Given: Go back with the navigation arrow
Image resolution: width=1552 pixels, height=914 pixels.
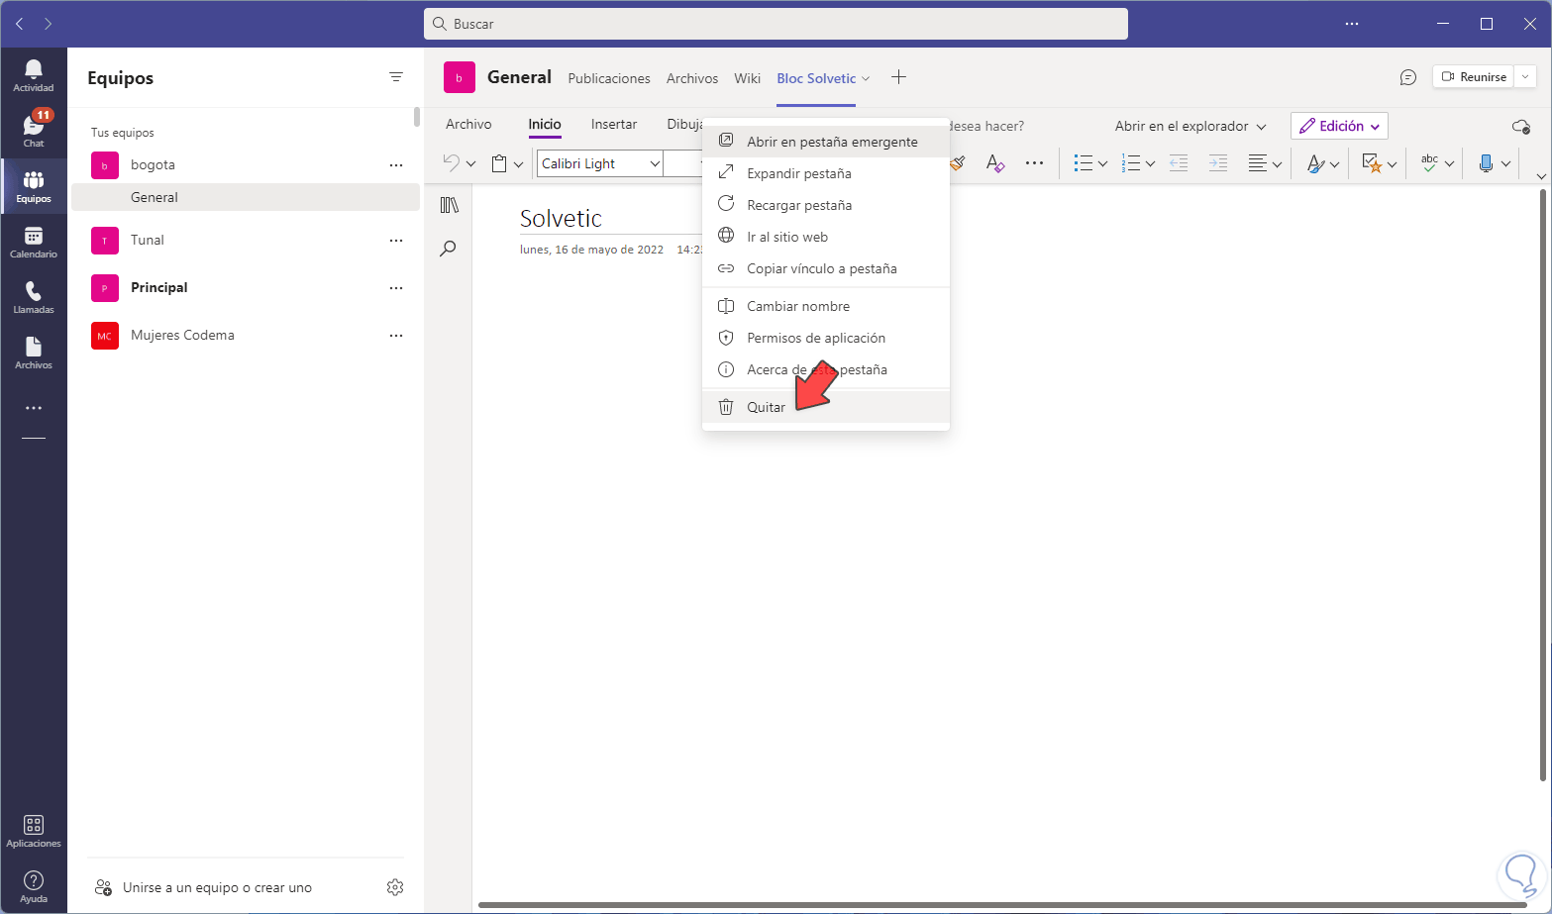Looking at the screenshot, I should tap(19, 24).
